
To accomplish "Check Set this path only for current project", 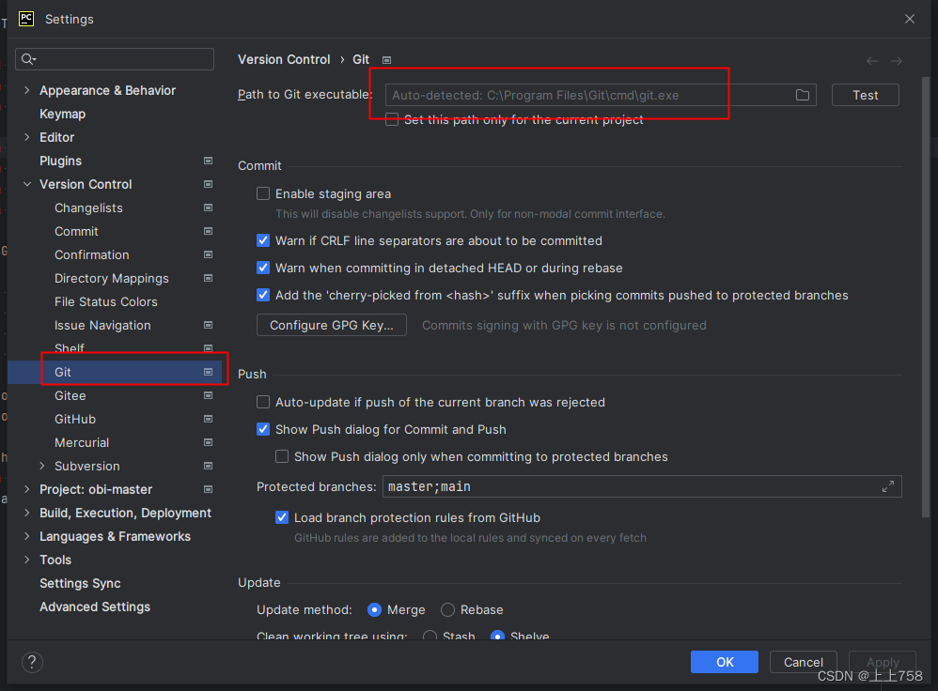I will [391, 120].
